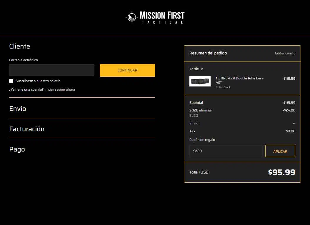Click the Resumen del pedido heading

point(208,53)
